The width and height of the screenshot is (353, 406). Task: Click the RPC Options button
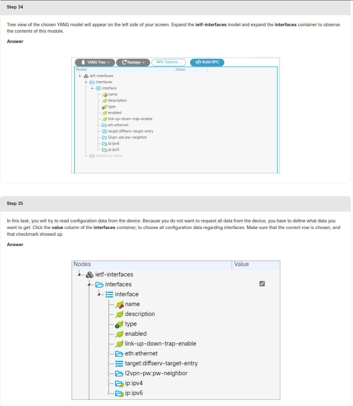pyautogui.click(x=168, y=62)
